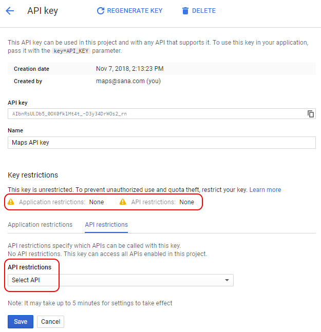Image resolution: width=321 pixels, height=332 pixels.
Task: Open the Select API dropdown
Action: (x=121, y=280)
